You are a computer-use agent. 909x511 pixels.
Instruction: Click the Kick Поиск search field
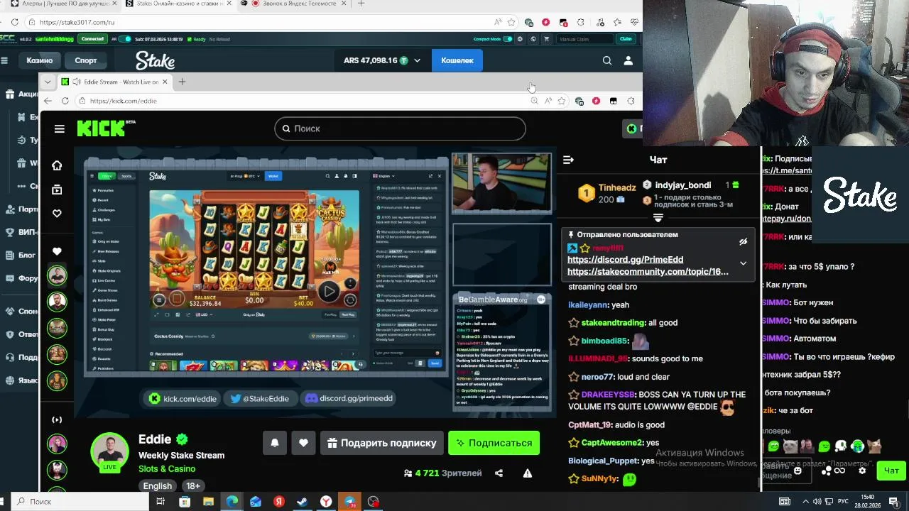(x=400, y=128)
